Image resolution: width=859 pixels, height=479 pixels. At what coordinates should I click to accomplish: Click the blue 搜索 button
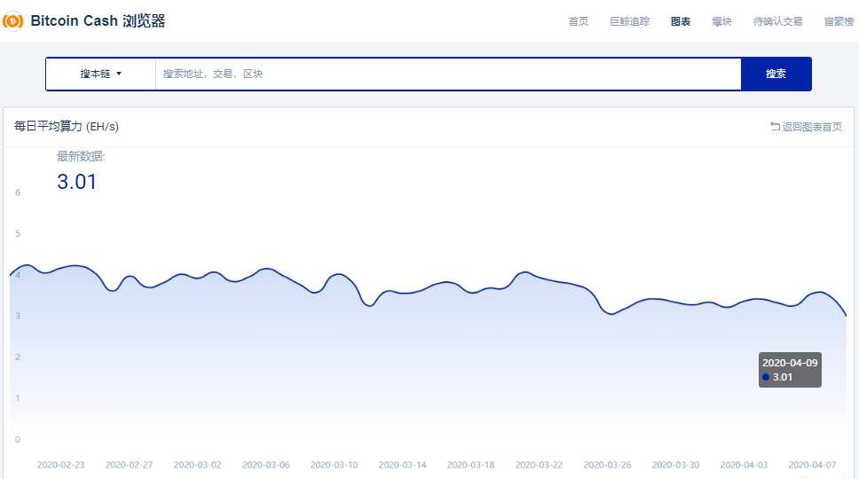point(776,74)
